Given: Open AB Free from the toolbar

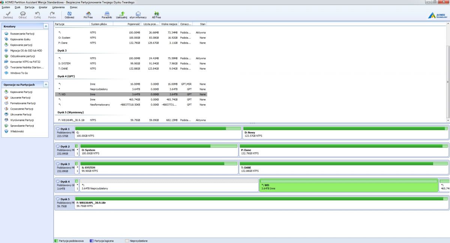Looking at the screenshot, I should (x=156, y=15).
